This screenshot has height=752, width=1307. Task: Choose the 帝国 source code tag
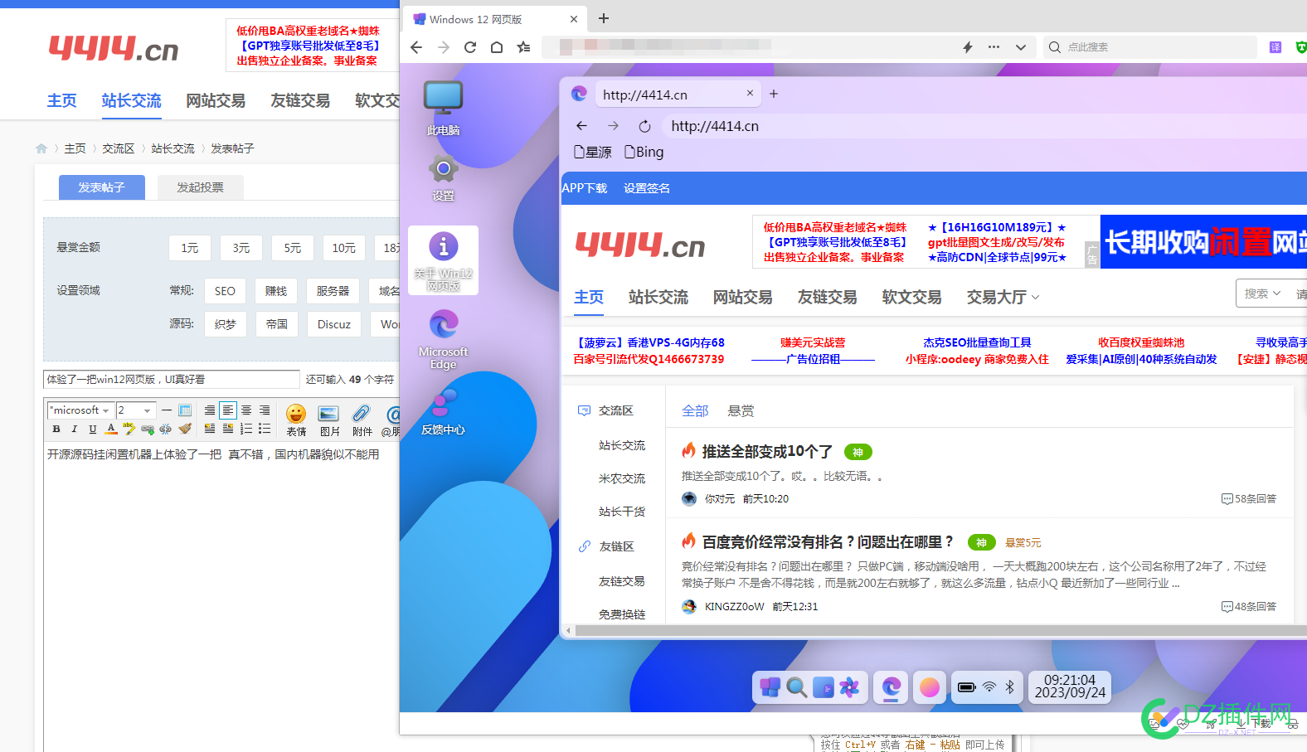(x=277, y=324)
